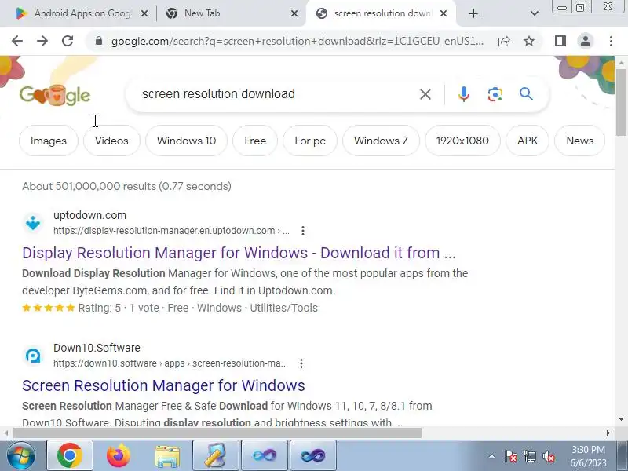Click the down10.software apps breadcrumb URL

170,363
